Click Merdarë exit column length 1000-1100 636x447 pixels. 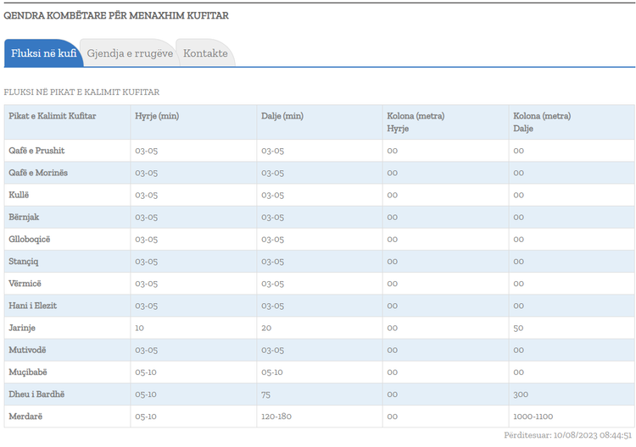point(533,417)
